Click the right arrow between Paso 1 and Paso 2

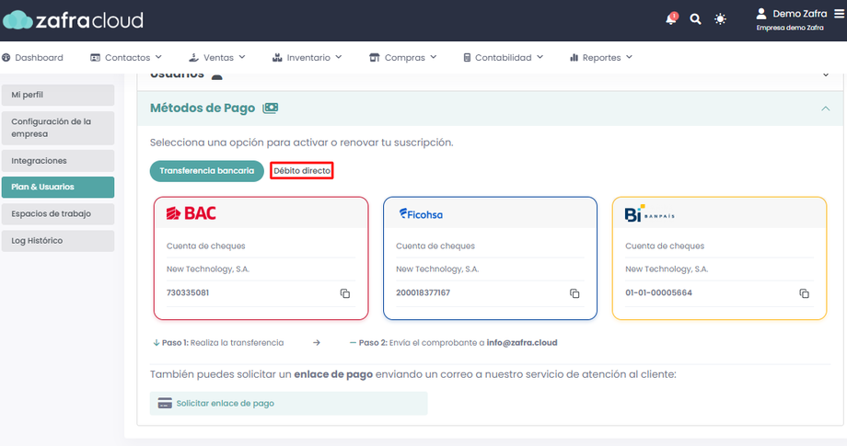click(317, 343)
